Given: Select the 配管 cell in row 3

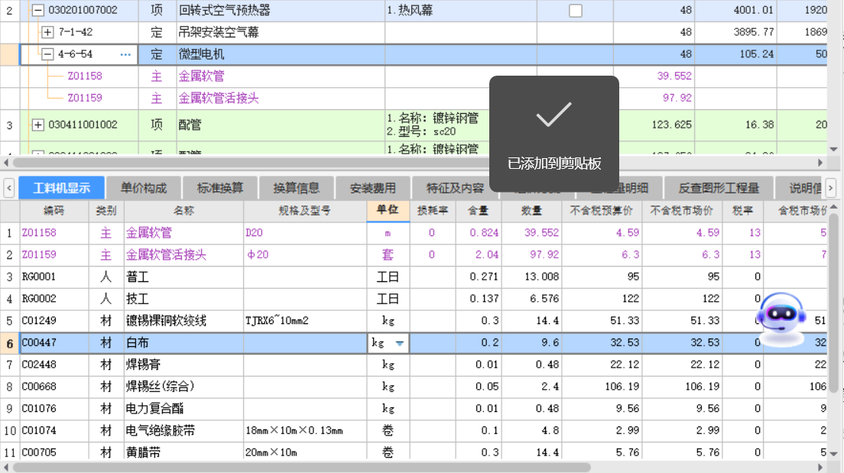Looking at the screenshot, I should [x=281, y=125].
